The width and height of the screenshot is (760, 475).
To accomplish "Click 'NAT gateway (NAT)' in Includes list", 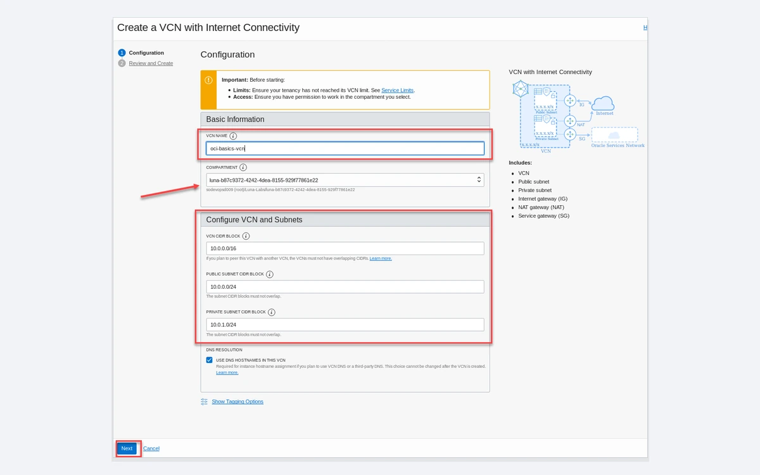I will 541,207.
